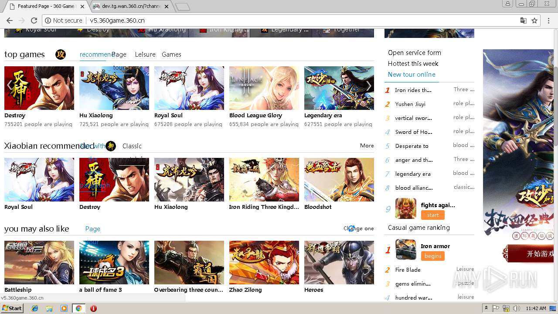Select the Games tab in top games
This screenshot has width=558, height=314.
[x=171, y=55]
